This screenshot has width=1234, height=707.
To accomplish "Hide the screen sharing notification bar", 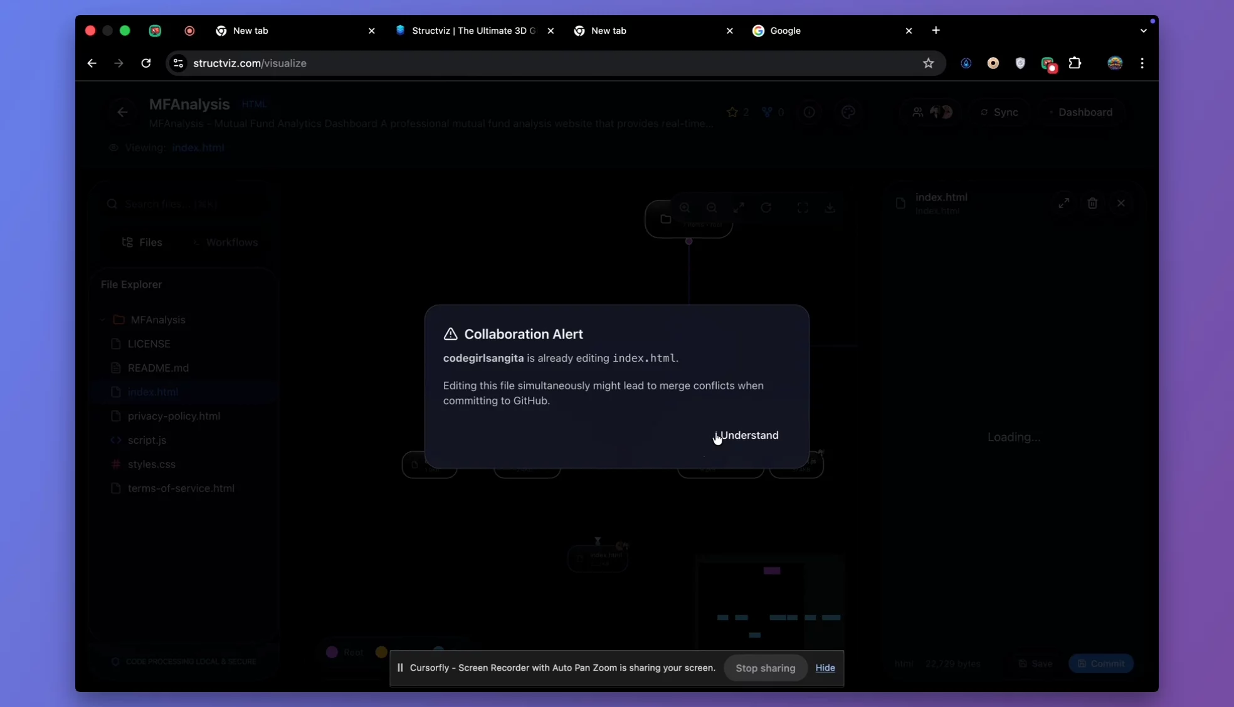I will pyautogui.click(x=825, y=668).
